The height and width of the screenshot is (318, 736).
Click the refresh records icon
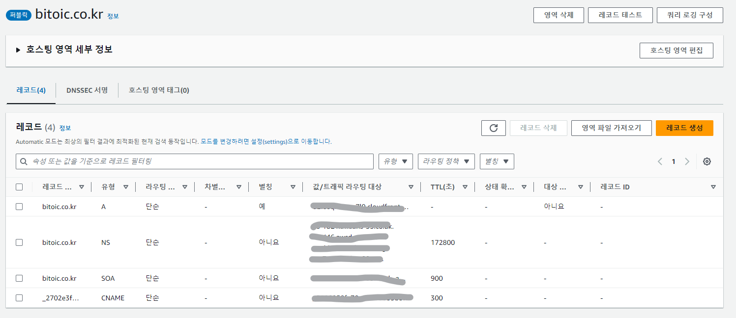(x=493, y=128)
